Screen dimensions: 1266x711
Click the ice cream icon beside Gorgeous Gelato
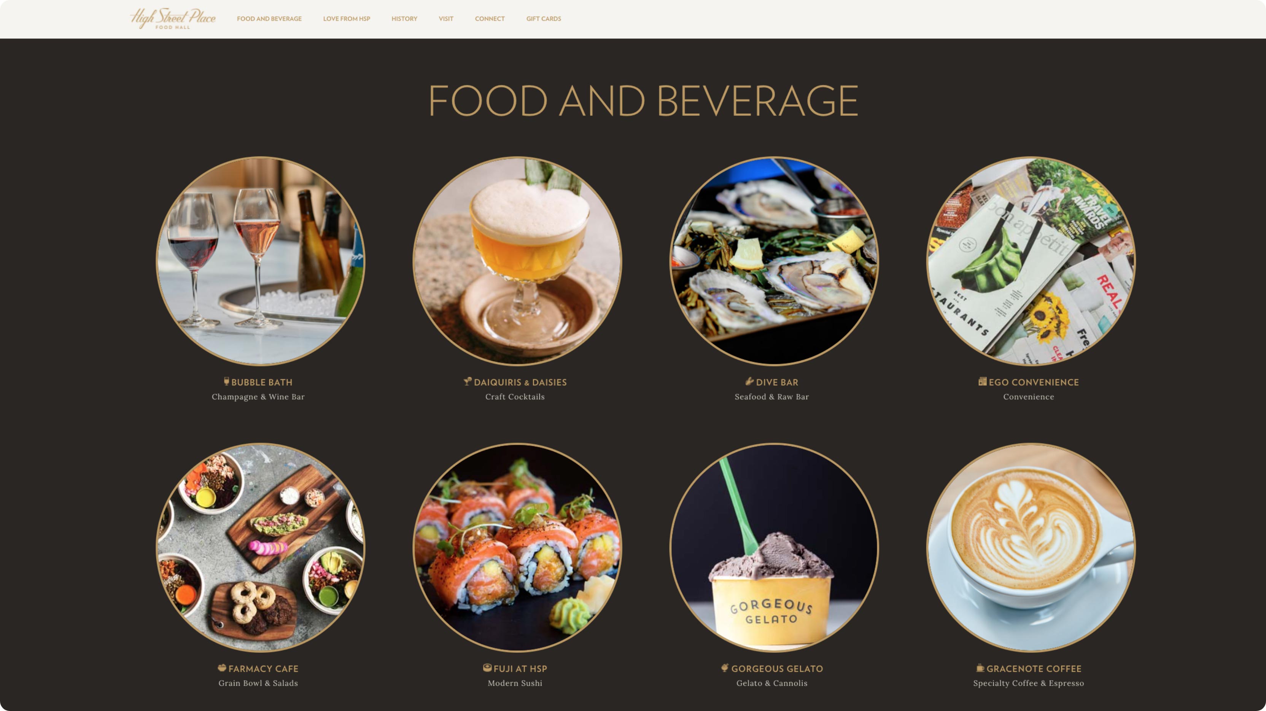[x=725, y=668]
